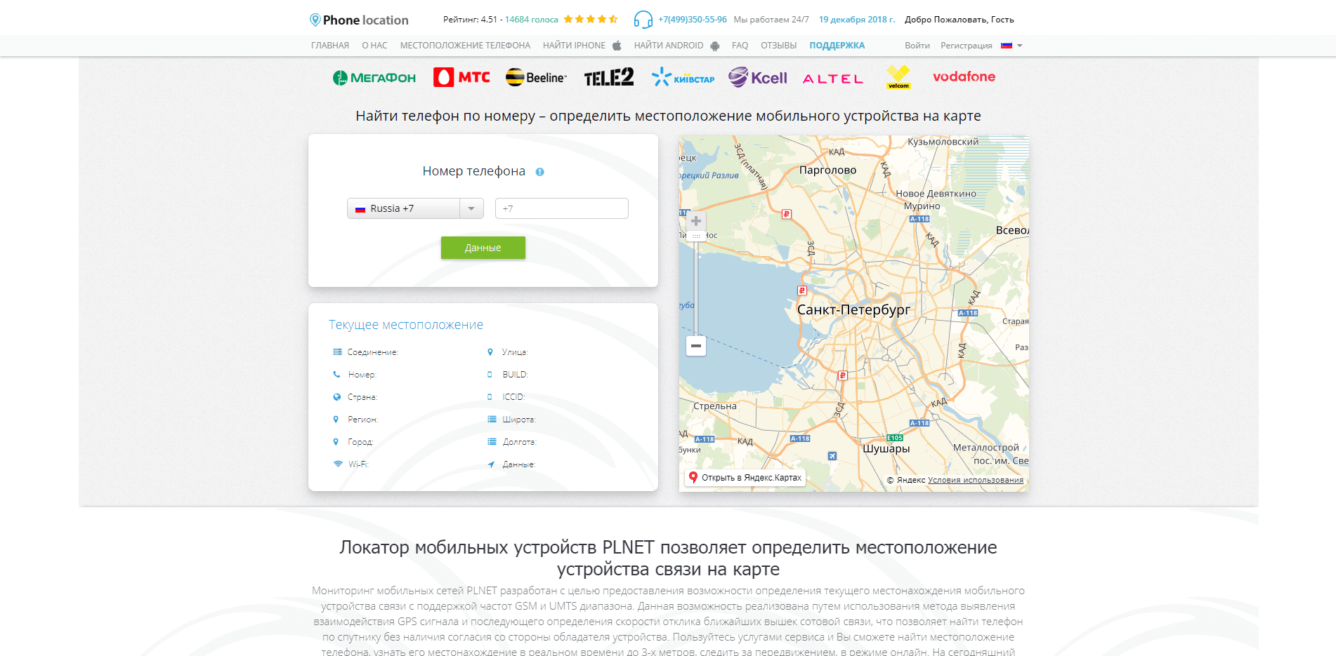The image size is (1336, 656).
Task: Click the Улица location pin icon
Action: (490, 352)
